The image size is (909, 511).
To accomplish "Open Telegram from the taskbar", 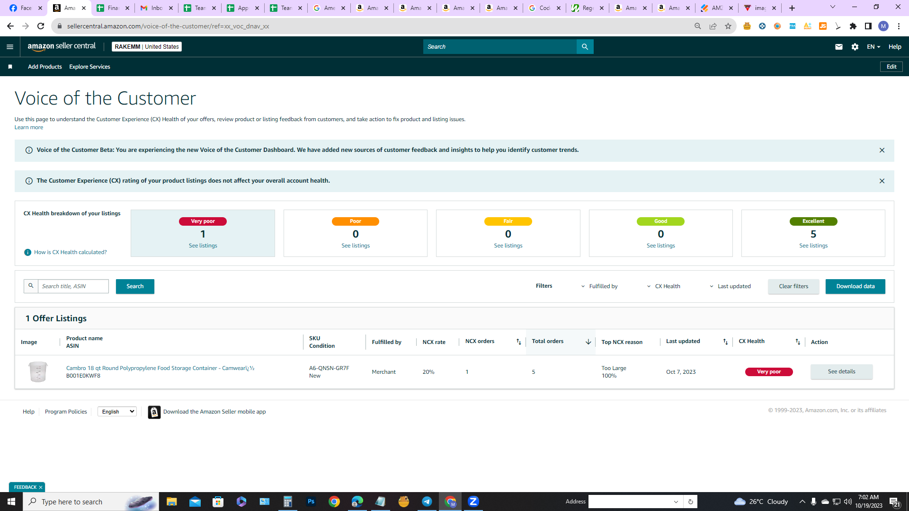I will pos(427,502).
